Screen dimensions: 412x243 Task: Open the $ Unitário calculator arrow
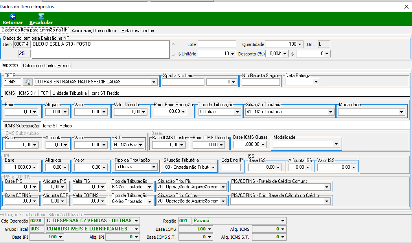pos(232,54)
